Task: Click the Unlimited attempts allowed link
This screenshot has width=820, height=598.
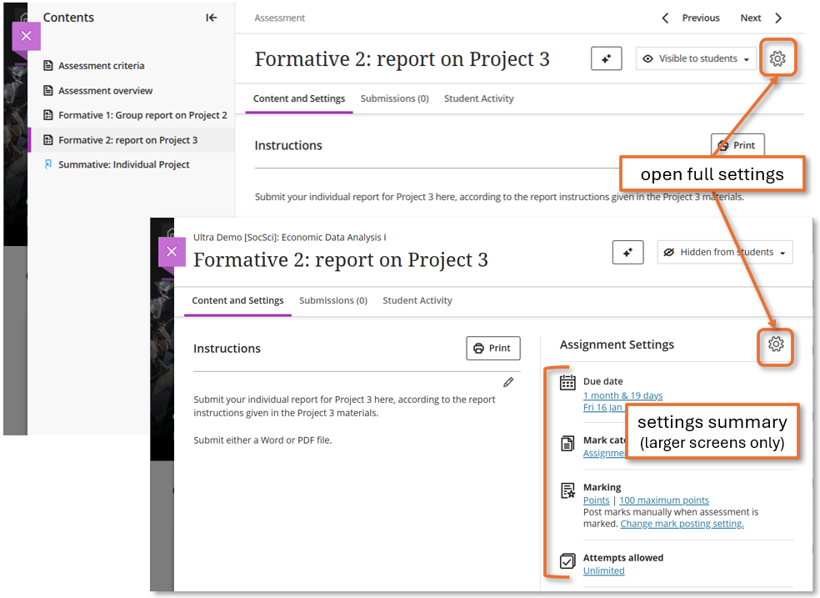Action: 603,570
